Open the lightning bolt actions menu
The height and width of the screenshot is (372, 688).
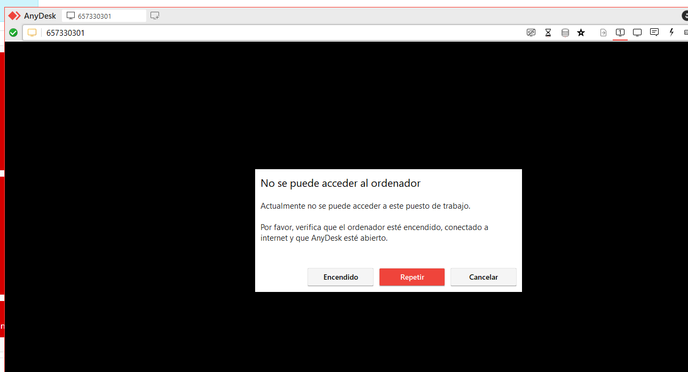[x=671, y=32]
